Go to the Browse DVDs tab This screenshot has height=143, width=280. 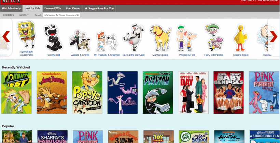(53, 9)
